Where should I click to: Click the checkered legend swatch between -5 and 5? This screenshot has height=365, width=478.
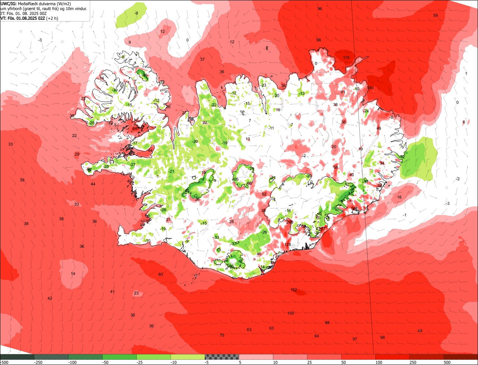222,357
